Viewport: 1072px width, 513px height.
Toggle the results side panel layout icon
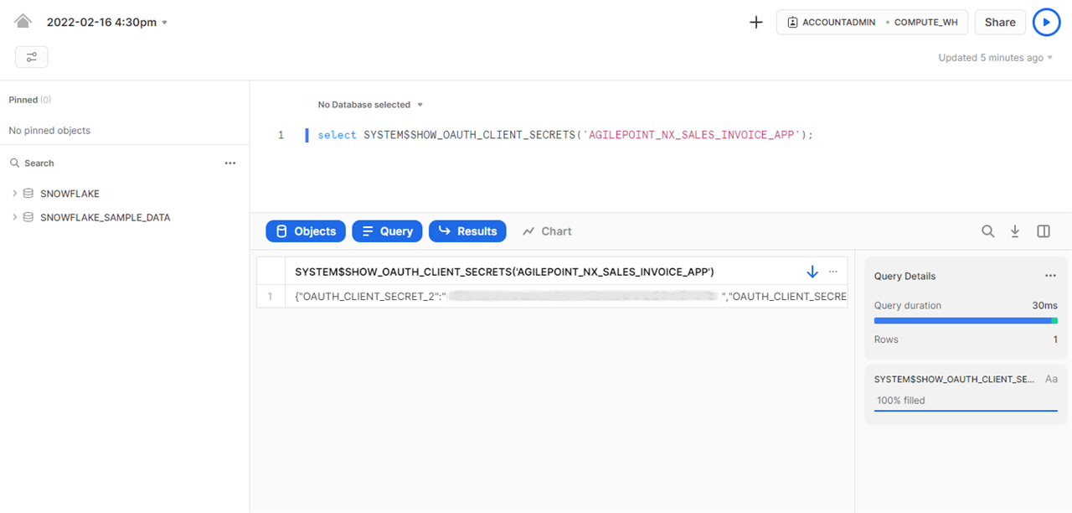coord(1044,231)
